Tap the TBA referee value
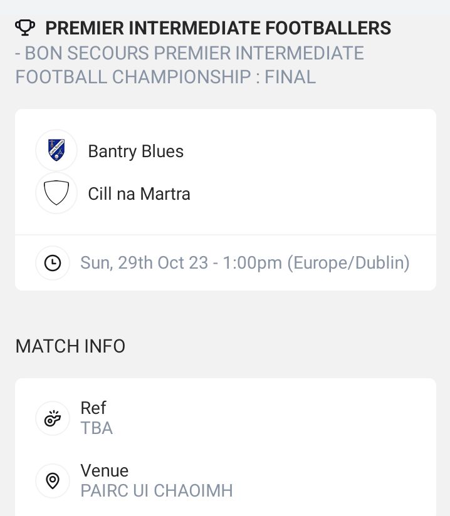 pos(97,428)
